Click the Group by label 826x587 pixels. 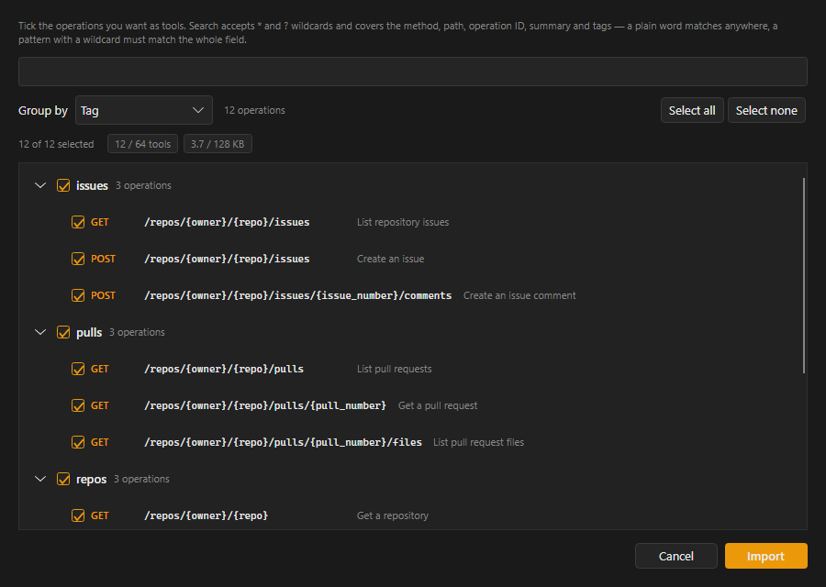(x=43, y=111)
